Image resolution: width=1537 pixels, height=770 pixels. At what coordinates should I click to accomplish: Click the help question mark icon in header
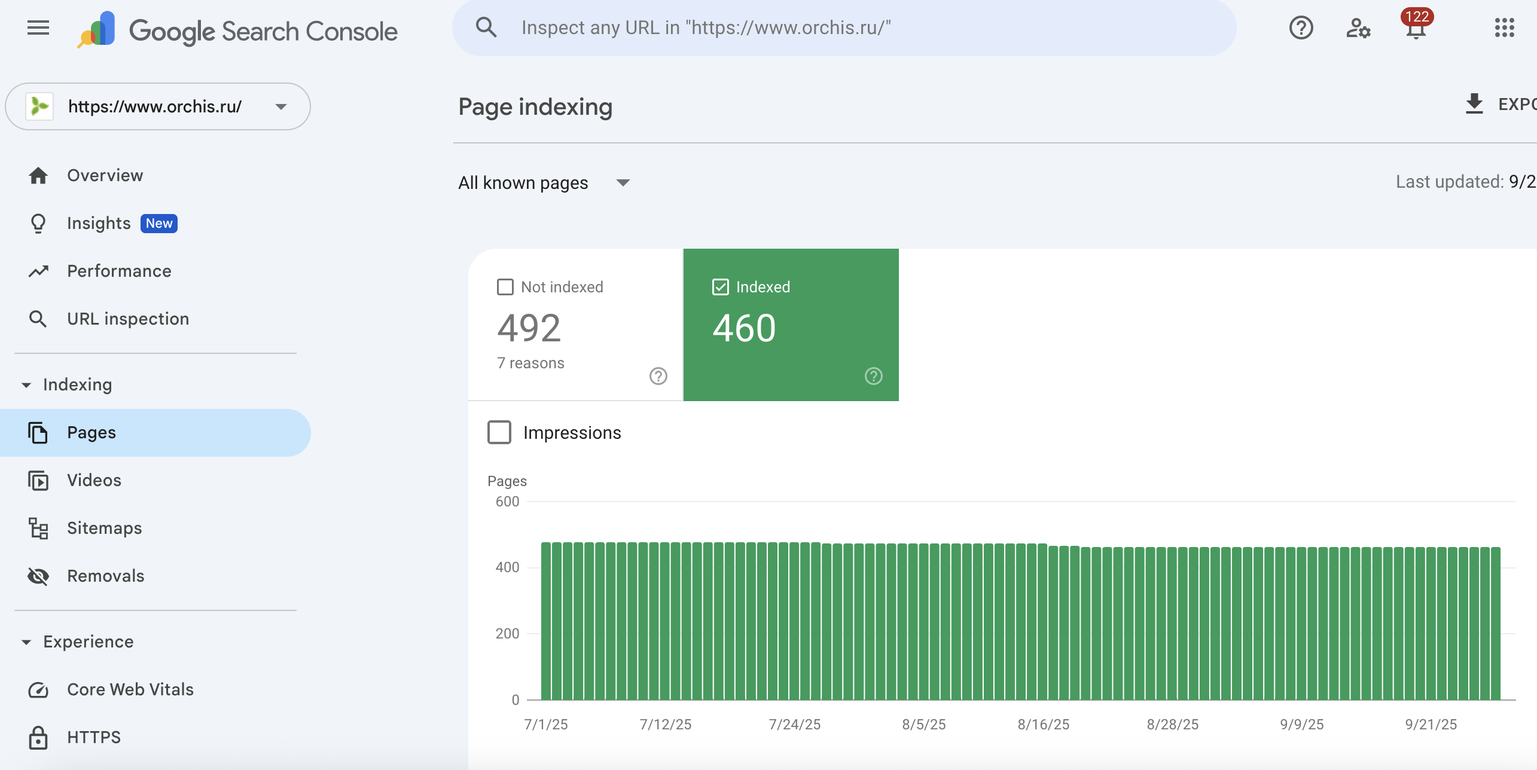[1301, 27]
